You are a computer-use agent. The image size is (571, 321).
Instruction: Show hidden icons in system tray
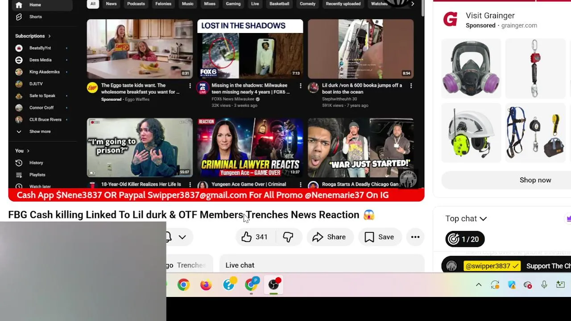[x=479, y=285]
